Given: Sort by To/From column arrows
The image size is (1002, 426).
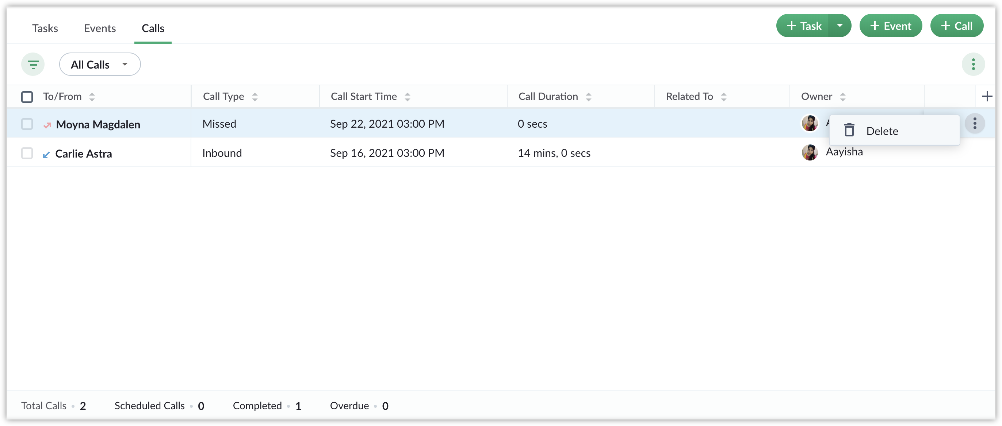Looking at the screenshot, I should pyautogui.click(x=92, y=97).
